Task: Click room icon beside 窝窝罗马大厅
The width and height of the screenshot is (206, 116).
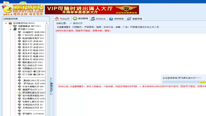Action: click(x=20, y=89)
